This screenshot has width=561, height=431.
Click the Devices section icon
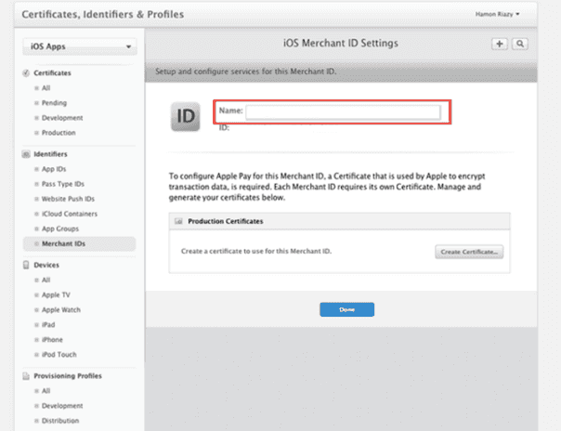[25, 265]
